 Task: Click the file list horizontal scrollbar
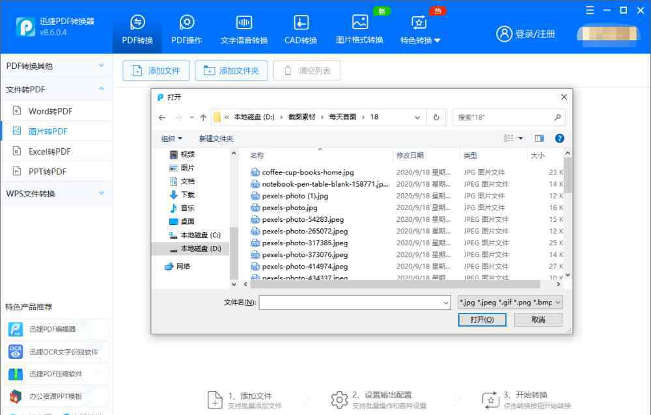click(395, 284)
